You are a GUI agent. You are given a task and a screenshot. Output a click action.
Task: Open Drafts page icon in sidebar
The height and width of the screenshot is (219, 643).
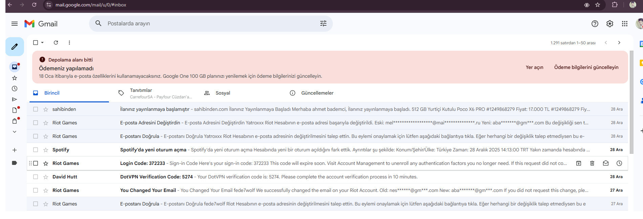tap(15, 110)
